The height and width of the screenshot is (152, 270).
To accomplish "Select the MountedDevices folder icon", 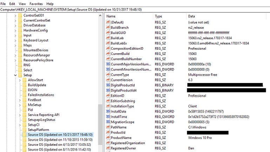I will [x=20, y=50].
